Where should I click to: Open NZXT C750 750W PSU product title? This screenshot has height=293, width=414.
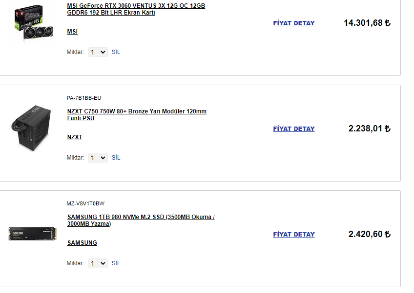(137, 115)
